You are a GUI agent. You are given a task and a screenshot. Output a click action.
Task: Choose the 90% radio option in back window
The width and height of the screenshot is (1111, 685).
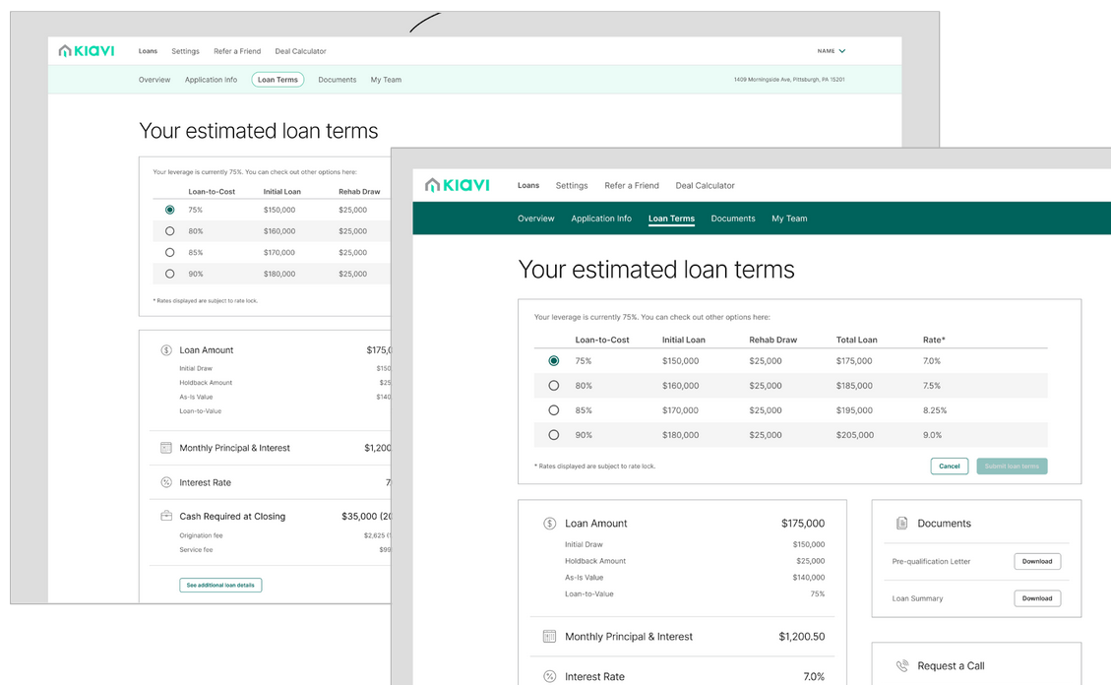[169, 274]
